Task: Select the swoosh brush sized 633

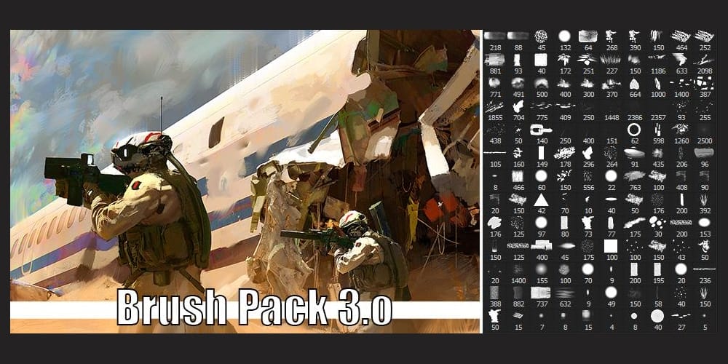Action: pyautogui.click(x=681, y=60)
